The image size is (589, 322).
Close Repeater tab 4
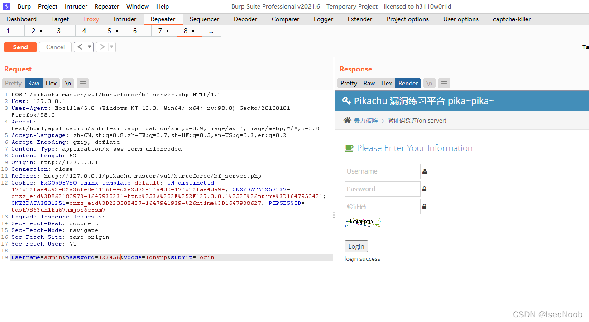[91, 31]
